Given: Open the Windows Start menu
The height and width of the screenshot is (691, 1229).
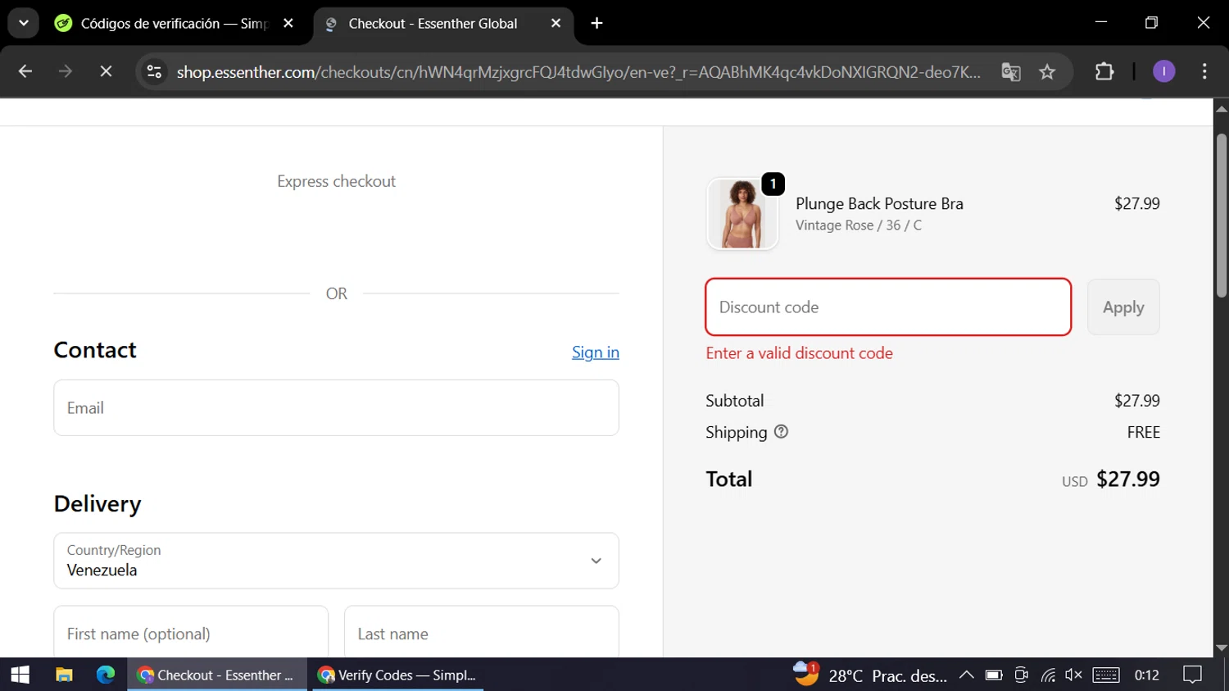Looking at the screenshot, I should (x=20, y=675).
